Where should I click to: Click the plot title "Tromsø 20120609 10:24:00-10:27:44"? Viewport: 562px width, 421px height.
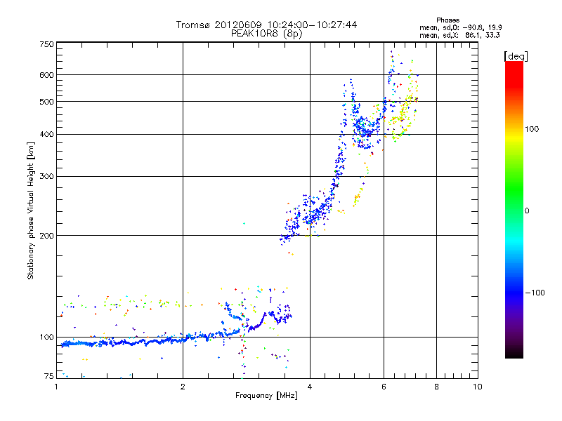point(266,25)
